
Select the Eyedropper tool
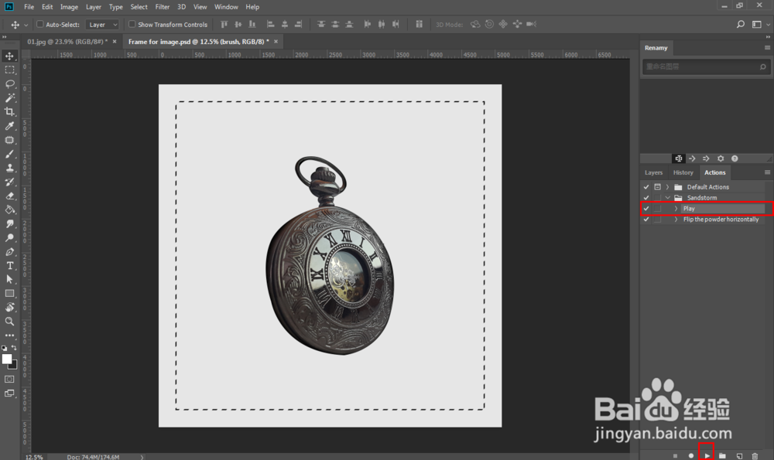(9, 126)
